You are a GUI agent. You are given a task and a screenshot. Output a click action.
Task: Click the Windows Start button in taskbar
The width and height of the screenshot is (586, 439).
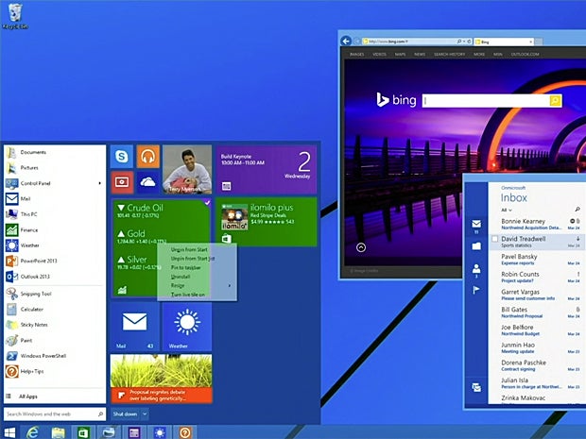[x=9, y=432]
